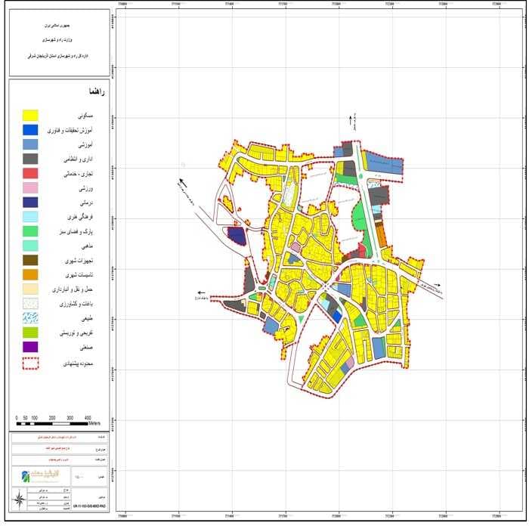529x529 pixels.
Task: Click the legend label 'تفریحی و توریستی'
Action: pyautogui.click(x=76, y=333)
